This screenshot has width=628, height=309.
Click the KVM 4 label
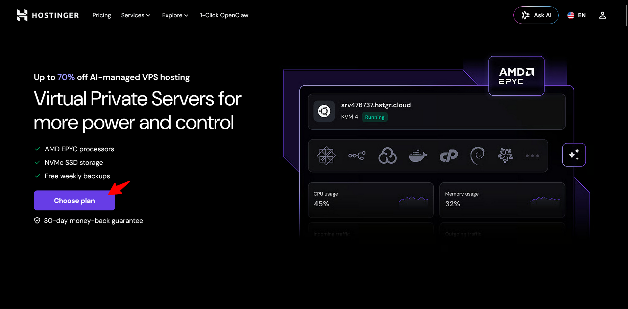pyautogui.click(x=349, y=117)
